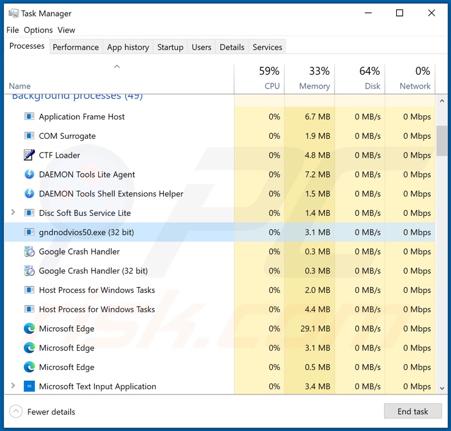The image size is (451, 431).
Task: Click the vertical scrollbar thumb
Action: (442, 141)
